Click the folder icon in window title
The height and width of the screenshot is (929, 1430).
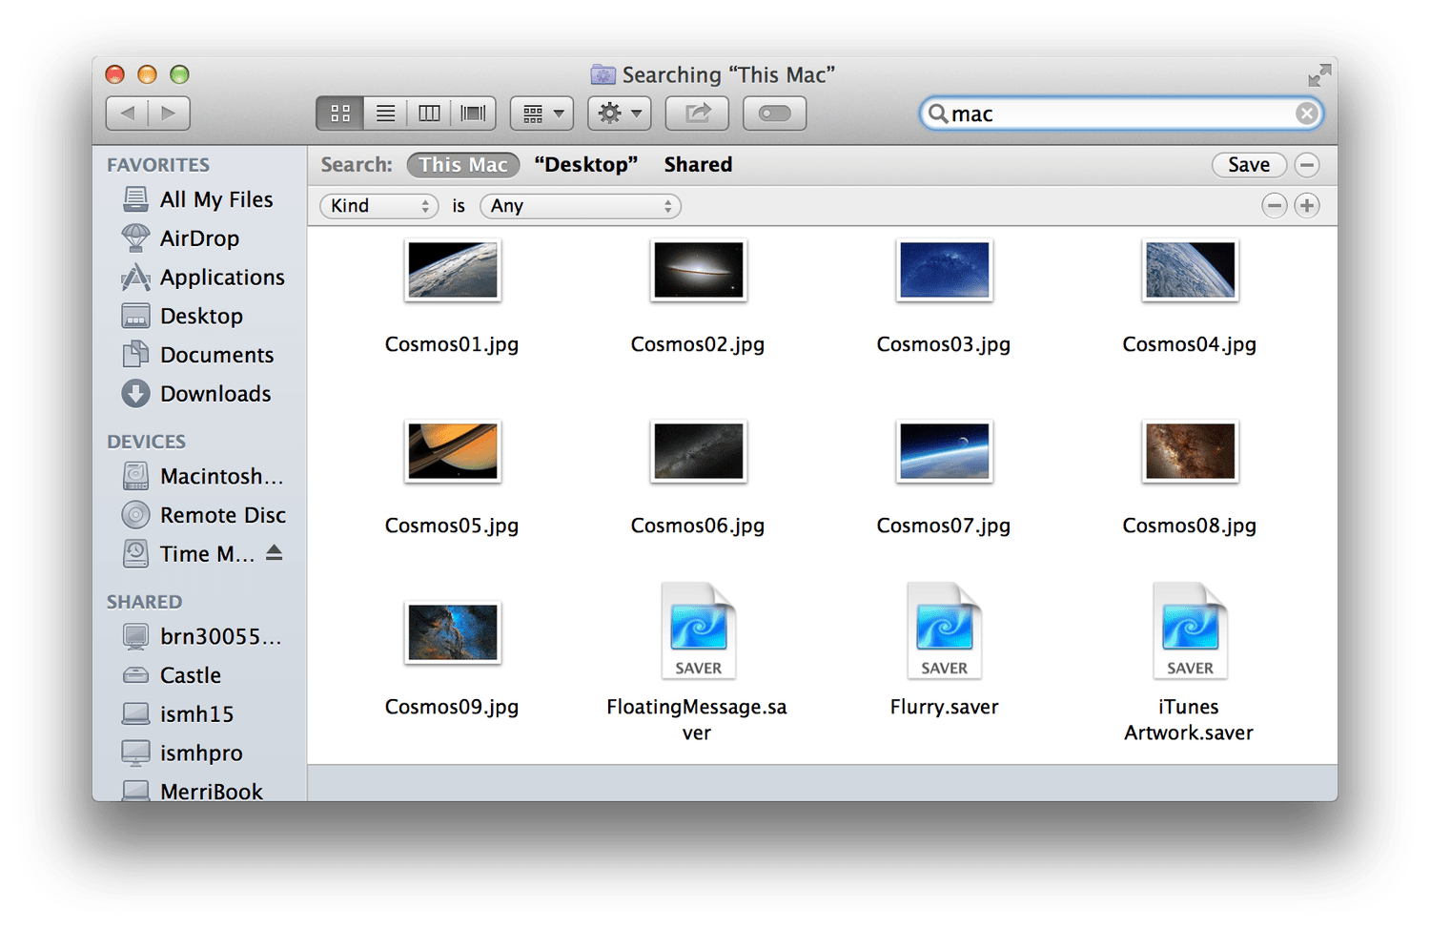pyautogui.click(x=603, y=74)
